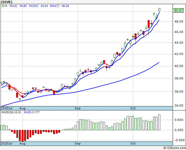
Task: Click the tallest rightmost green MACD bar
Action: [x=159, y=122]
